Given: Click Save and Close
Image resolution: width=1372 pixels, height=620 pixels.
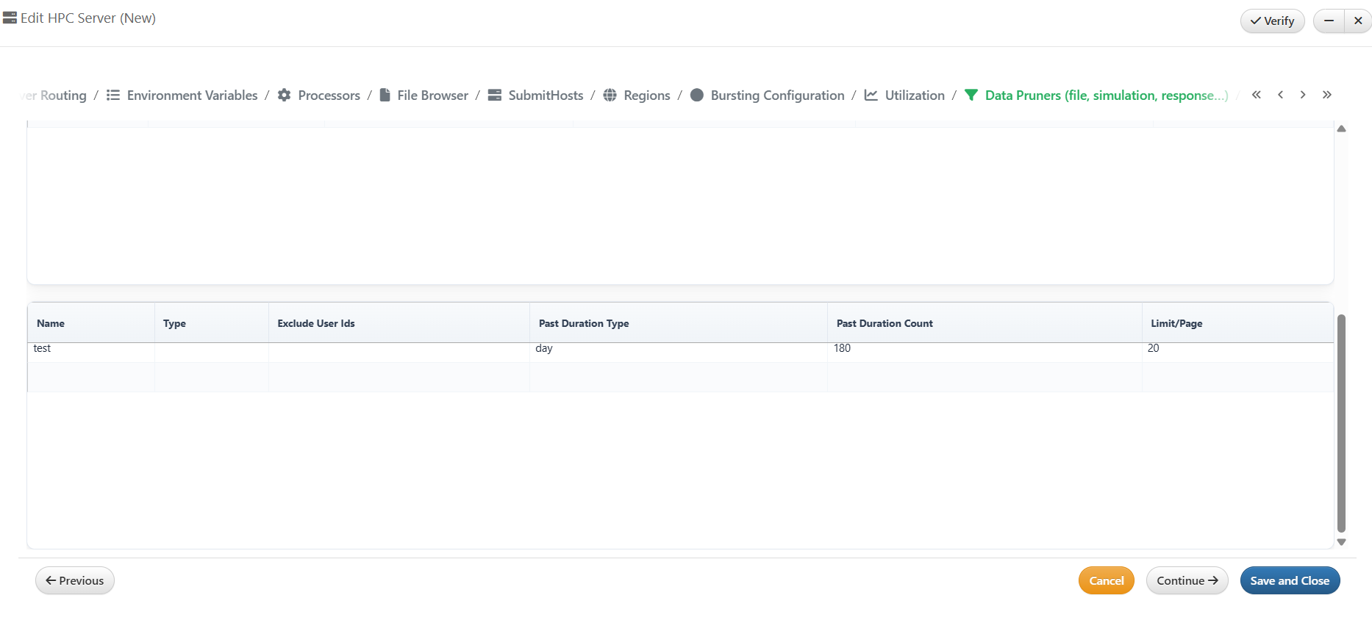Looking at the screenshot, I should 1290,580.
